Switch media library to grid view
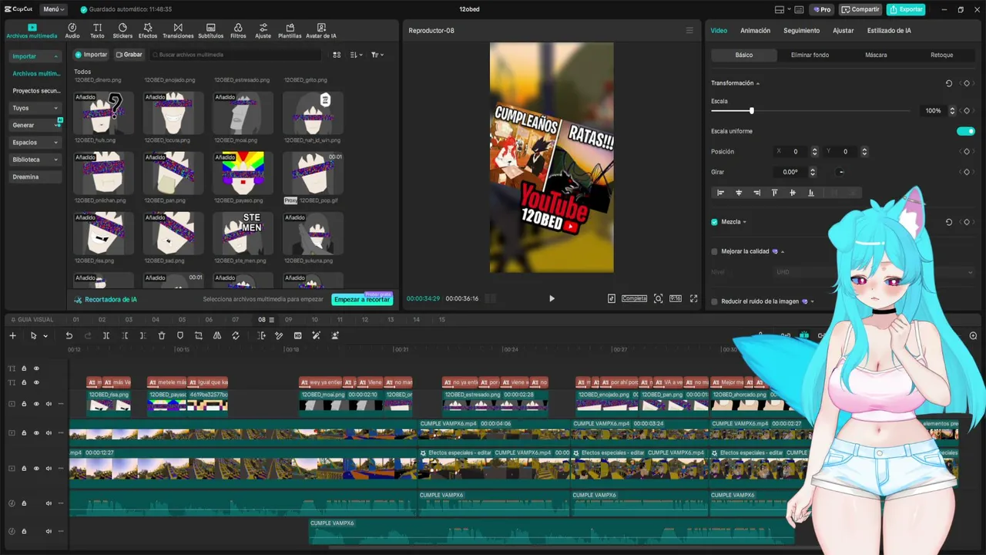Image resolution: width=986 pixels, height=555 pixels. [337, 55]
